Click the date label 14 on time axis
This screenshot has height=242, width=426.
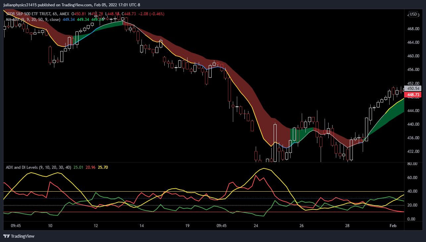coord(142,226)
